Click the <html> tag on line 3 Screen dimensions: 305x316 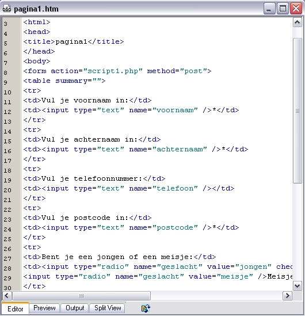coord(37,22)
